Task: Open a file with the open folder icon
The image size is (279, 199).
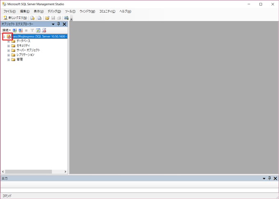Action: (47, 18)
